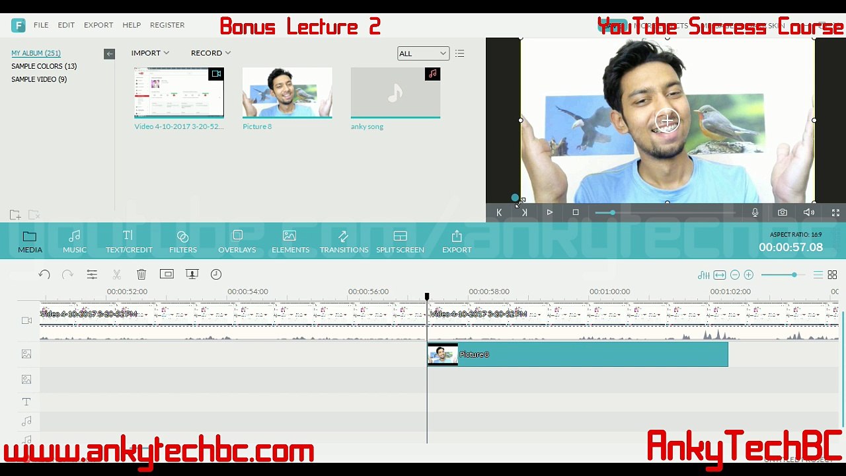Switch to the MEDIA tab
The image size is (846, 476).
30,242
